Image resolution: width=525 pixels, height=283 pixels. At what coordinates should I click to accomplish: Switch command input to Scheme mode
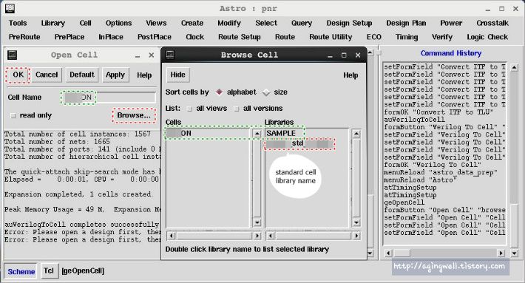click(x=21, y=271)
